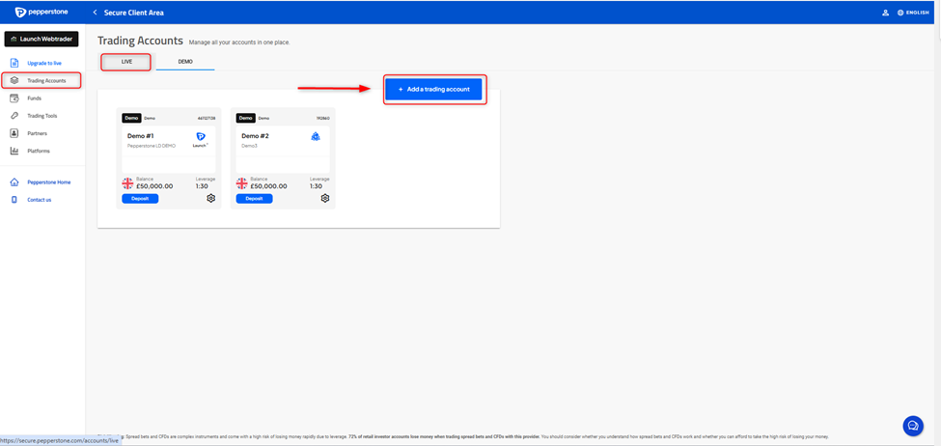Image resolution: width=941 pixels, height=446 pixels.
Task: Open settings gear on Demo #2 card
Action: pos(325,198)
